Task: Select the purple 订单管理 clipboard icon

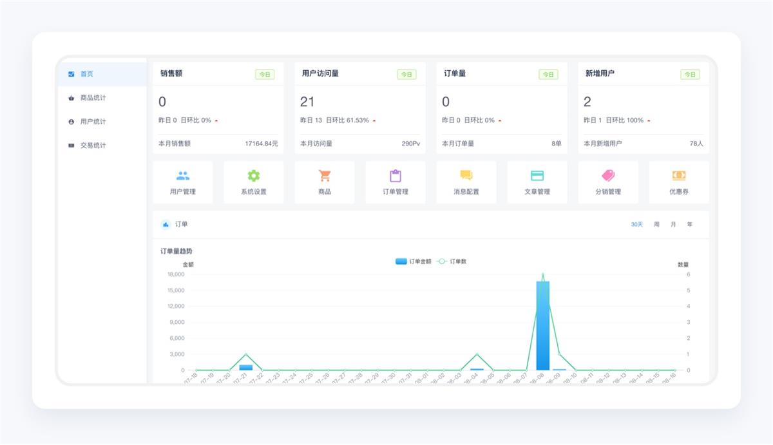Action: click(396, 176)
